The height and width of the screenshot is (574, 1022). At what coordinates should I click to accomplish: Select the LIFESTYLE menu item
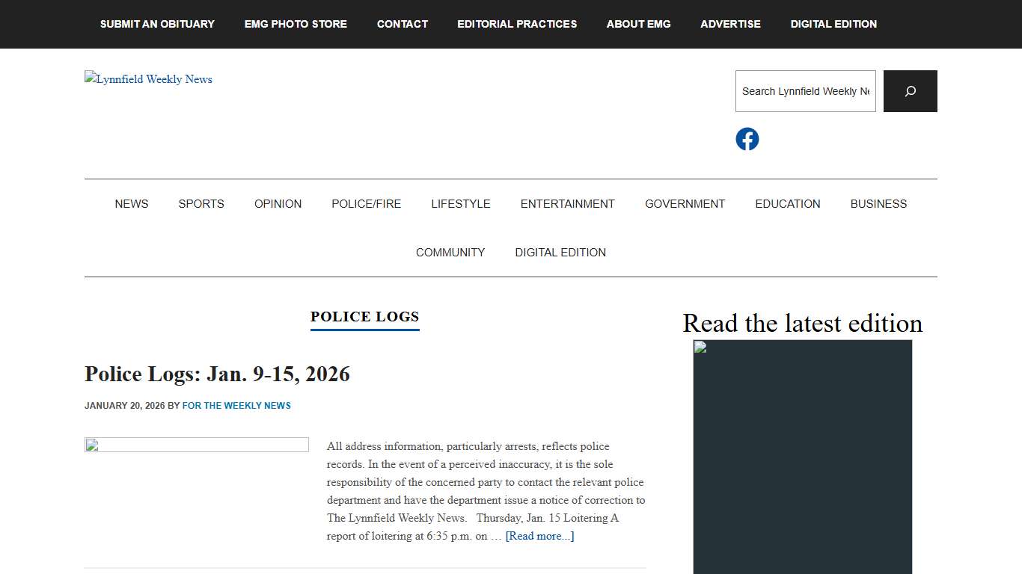(x=460, y=203)
